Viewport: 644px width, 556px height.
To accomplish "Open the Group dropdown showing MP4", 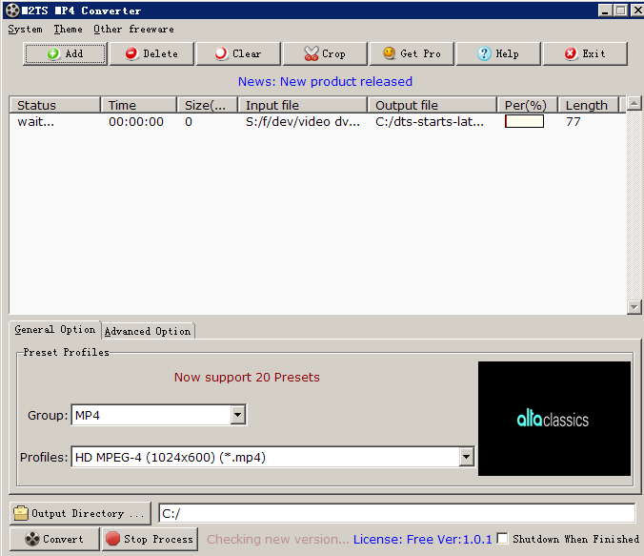I will 238,415.
